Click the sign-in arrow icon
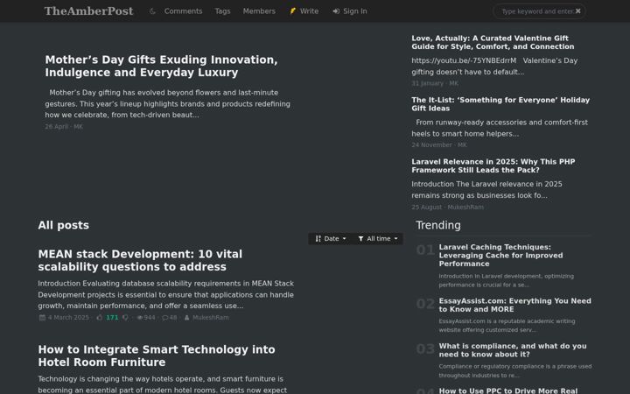630x394 pixels. click(336, 11)
